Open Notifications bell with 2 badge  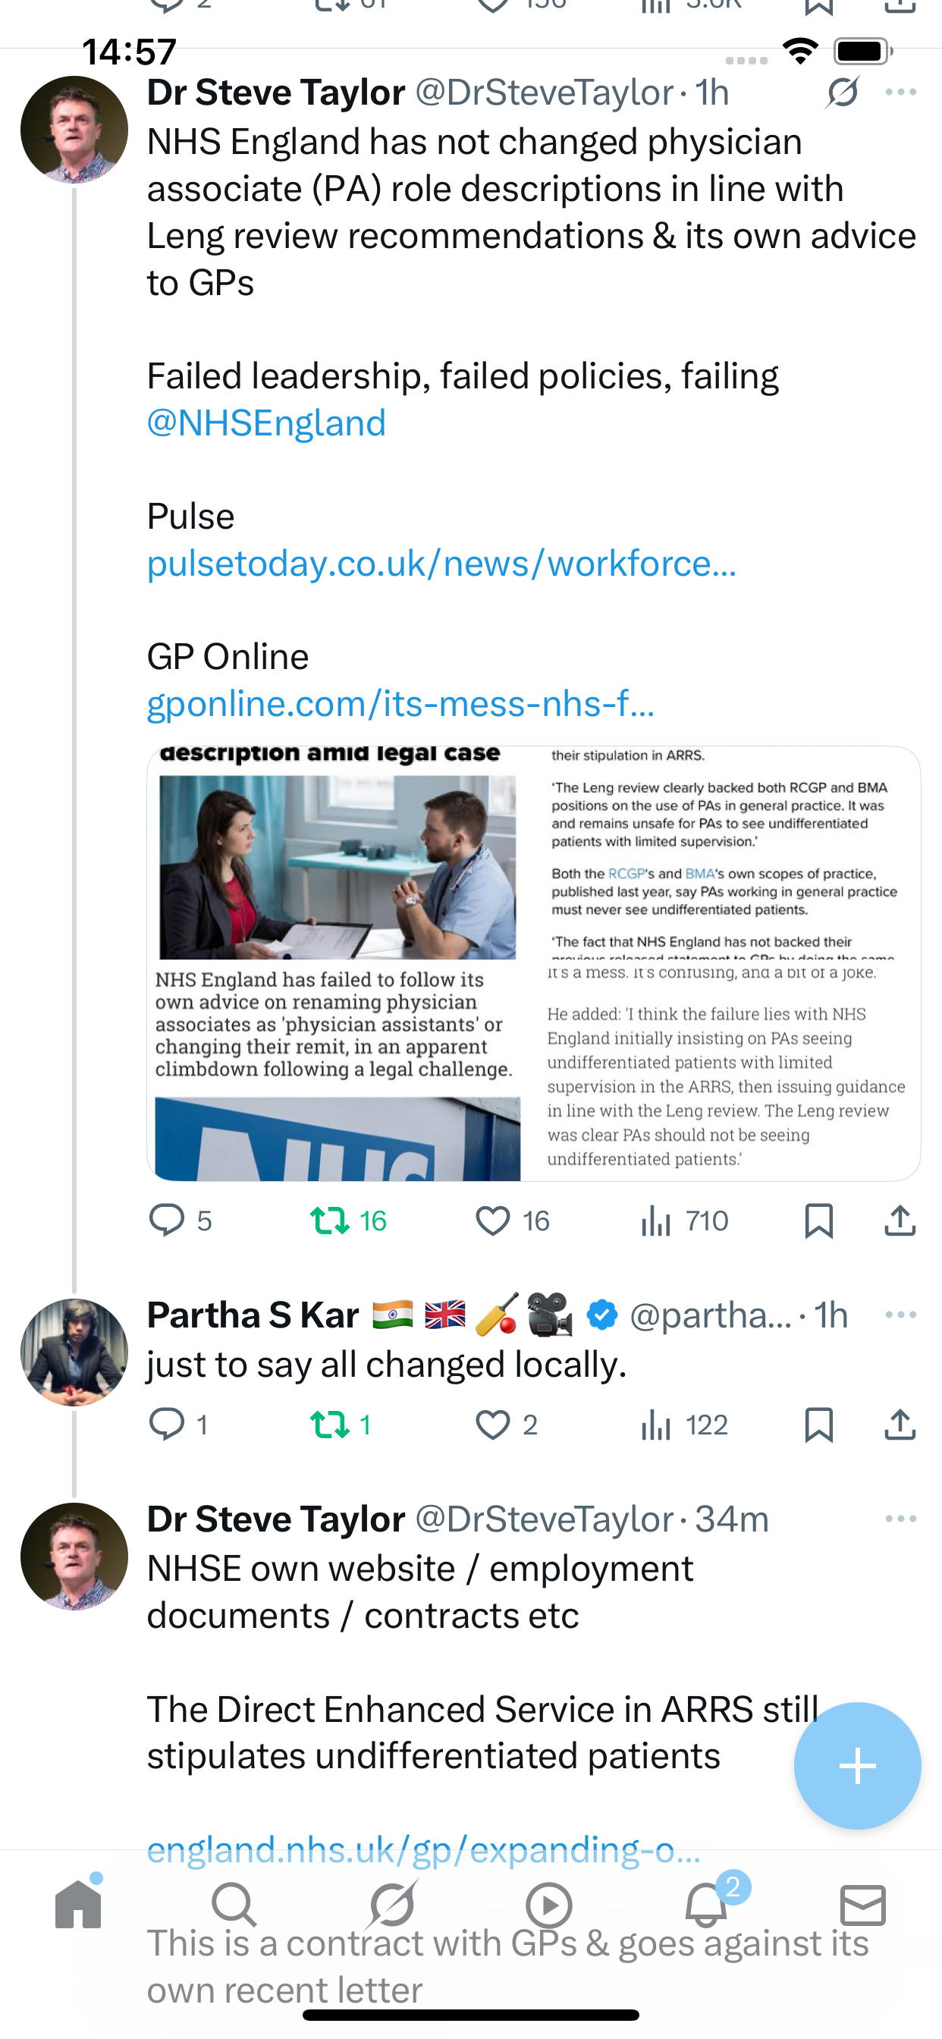(706, 1904)
